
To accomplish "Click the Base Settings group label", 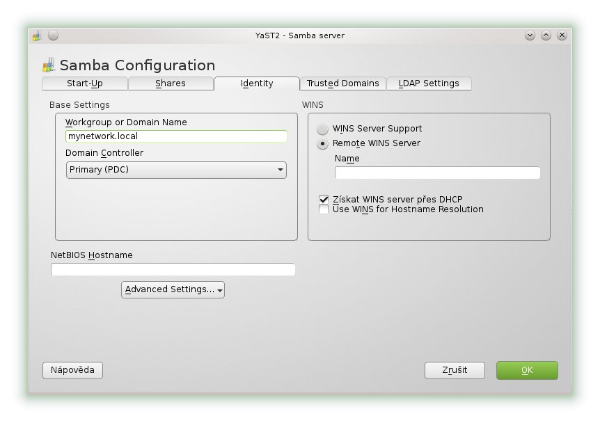I will 79,105.
